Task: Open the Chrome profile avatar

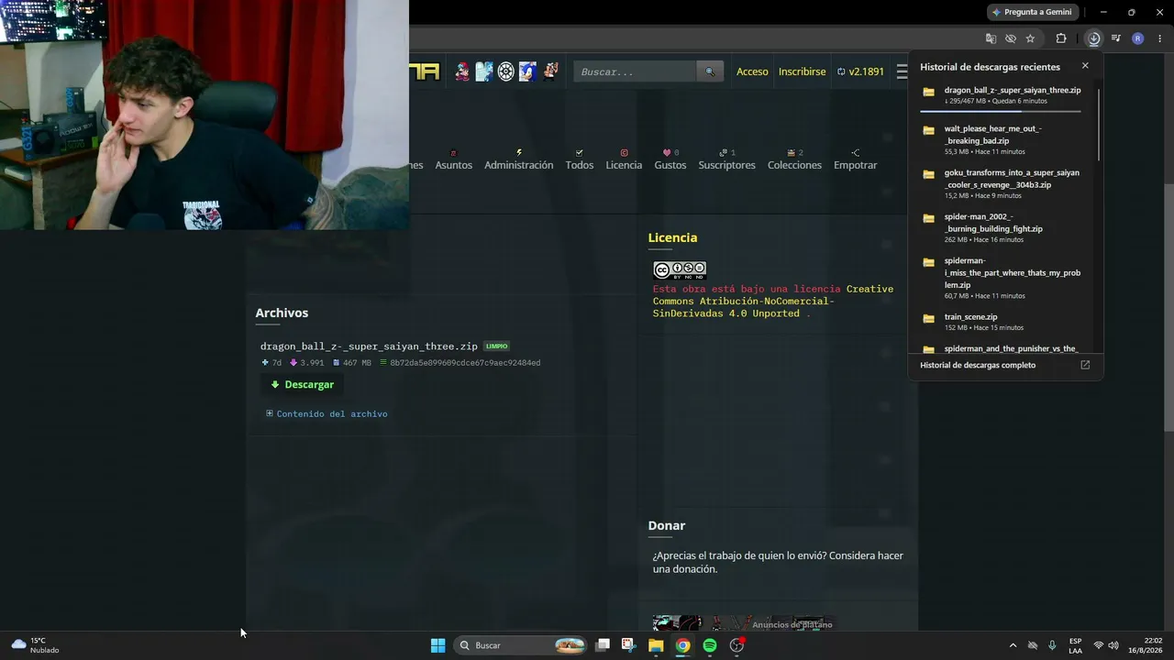Action: pyautogui.click(x=1138, y=38)
